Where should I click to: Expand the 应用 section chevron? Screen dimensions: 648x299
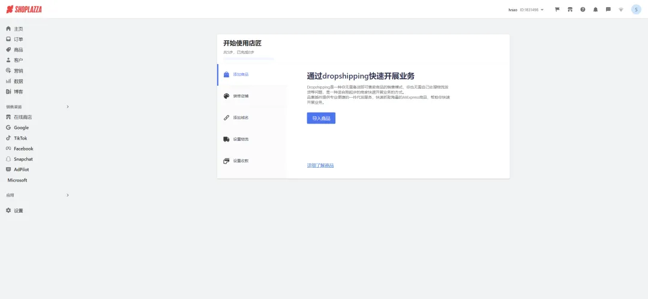67,195
